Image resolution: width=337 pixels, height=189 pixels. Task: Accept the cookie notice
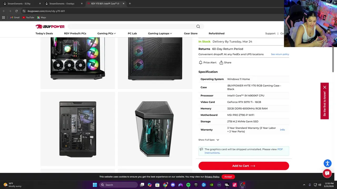228,177
